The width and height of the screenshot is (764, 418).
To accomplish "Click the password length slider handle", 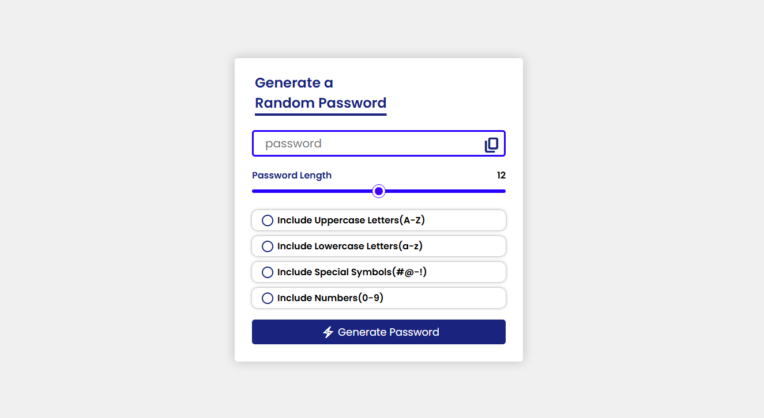I will coord(378,191).
